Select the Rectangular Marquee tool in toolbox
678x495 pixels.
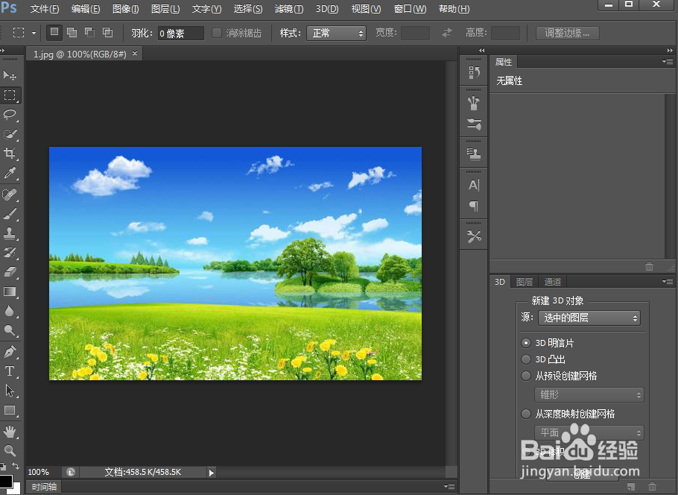10,95
